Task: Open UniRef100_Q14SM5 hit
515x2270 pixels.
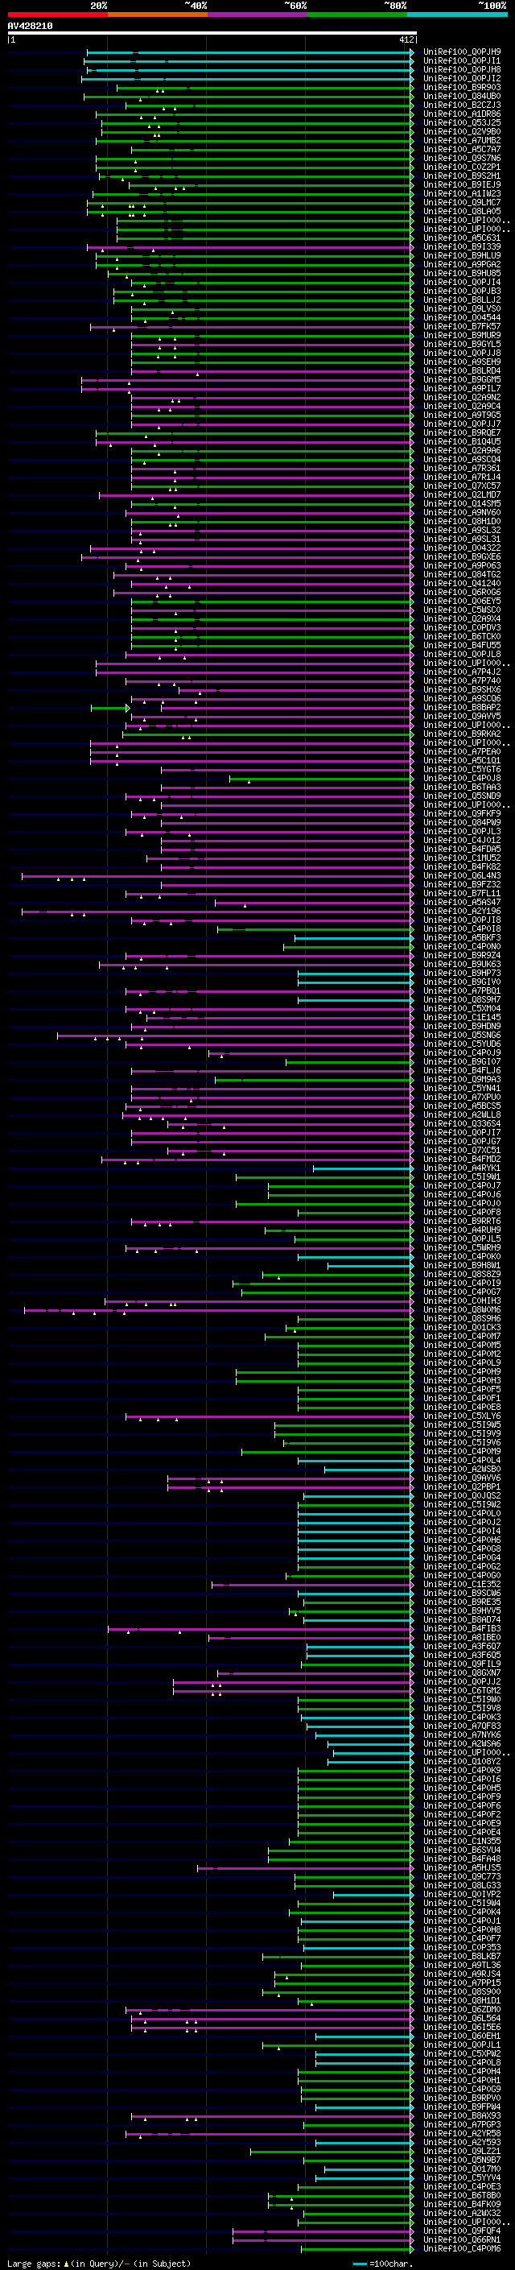Action: 462,504
